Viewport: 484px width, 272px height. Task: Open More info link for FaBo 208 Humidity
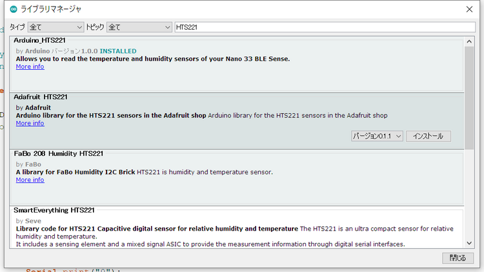[30, 180]
